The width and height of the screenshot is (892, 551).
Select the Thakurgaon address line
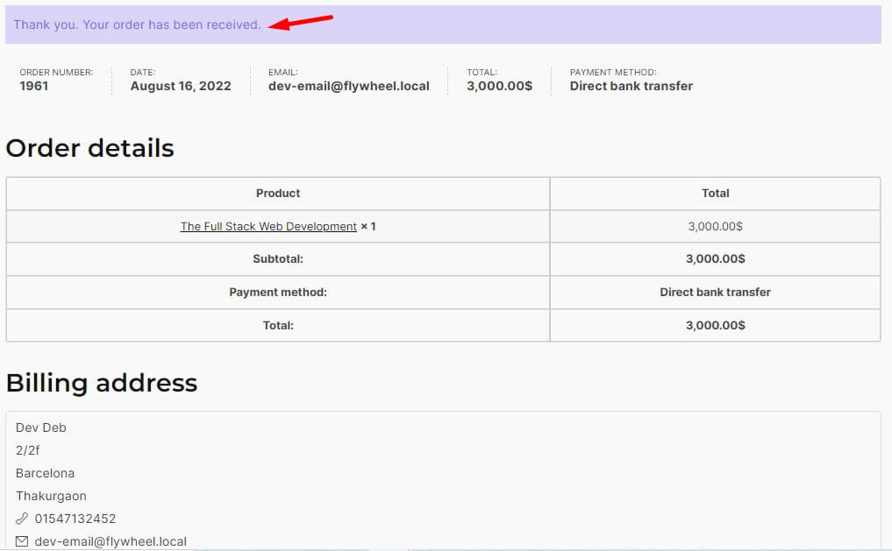click(x=51, y=496)
